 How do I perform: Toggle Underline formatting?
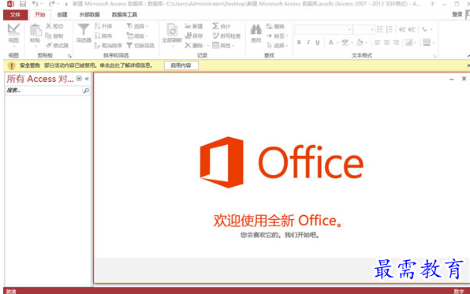[318, 43]
